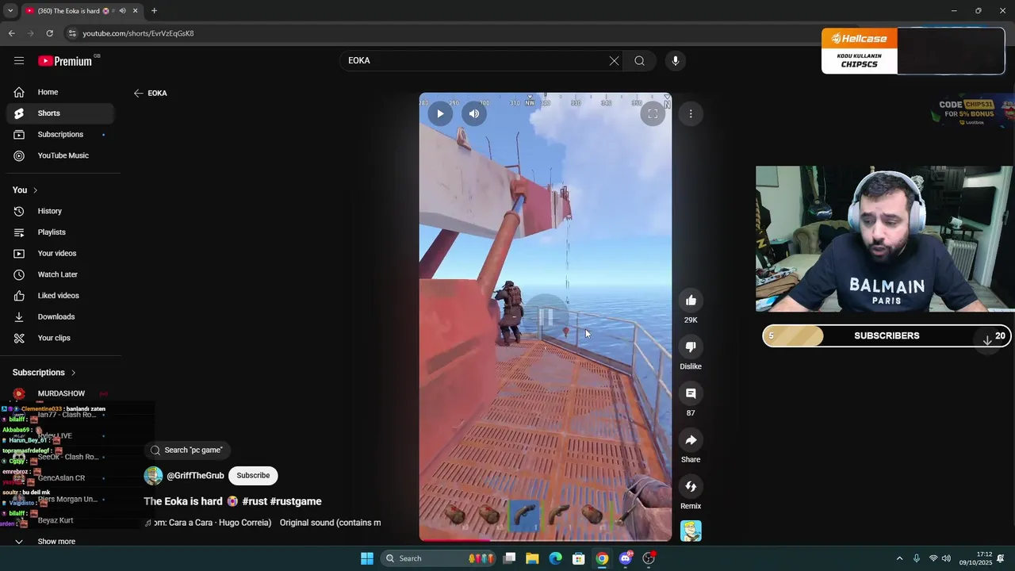This screenshot has width=1015, height=571.
Task: Open the tab search dropdown
Action: (10, 10)
